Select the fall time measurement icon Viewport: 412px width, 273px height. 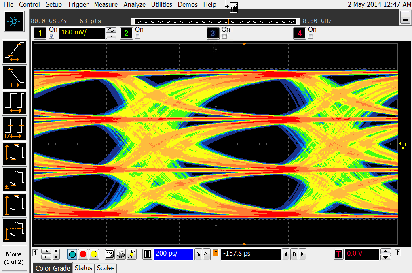(15, 77)
